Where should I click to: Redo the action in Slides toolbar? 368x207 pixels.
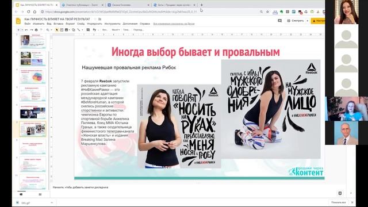tap(32, 30)
